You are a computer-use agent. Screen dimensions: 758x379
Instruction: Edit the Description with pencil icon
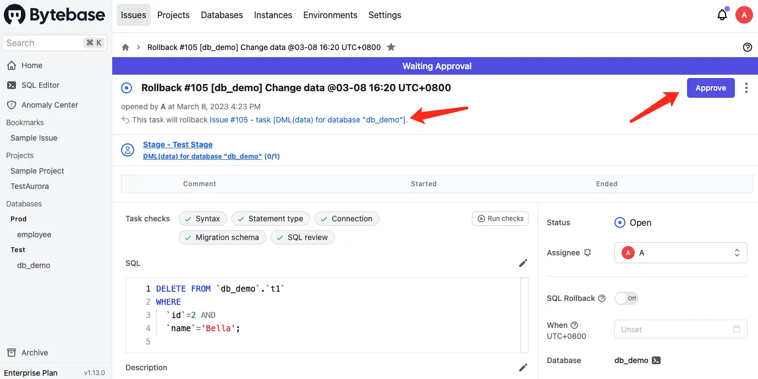coord(523,367)
